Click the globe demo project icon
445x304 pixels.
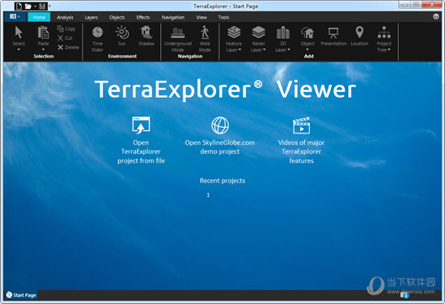pyautogui.click(x=220, y=125)
